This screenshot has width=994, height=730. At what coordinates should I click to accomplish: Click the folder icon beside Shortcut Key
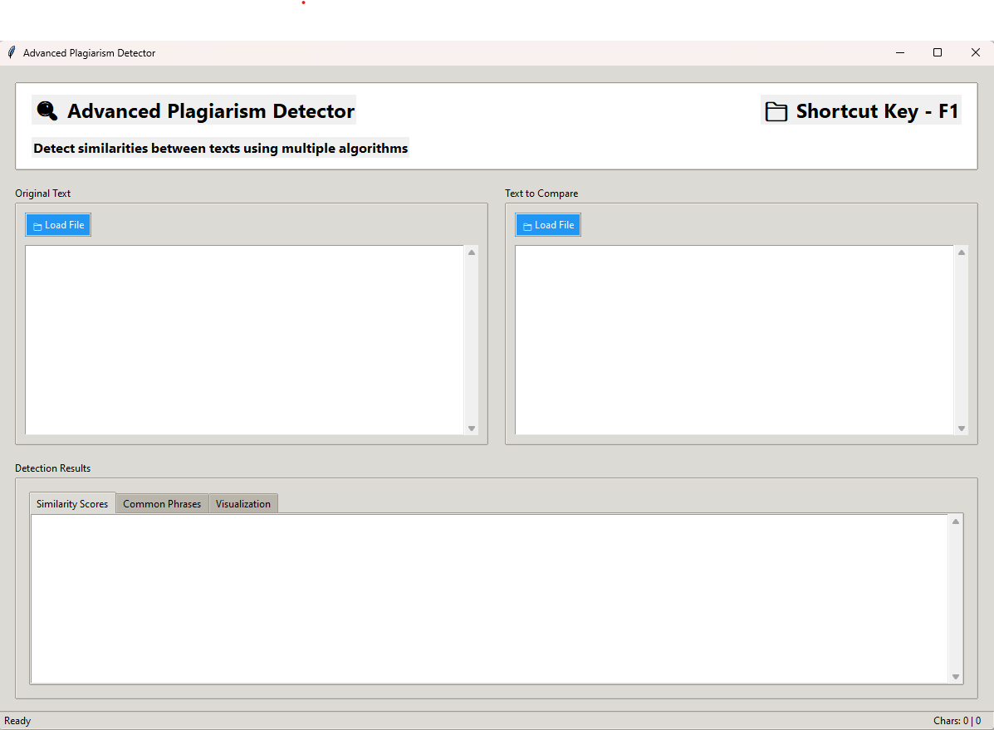776,111
